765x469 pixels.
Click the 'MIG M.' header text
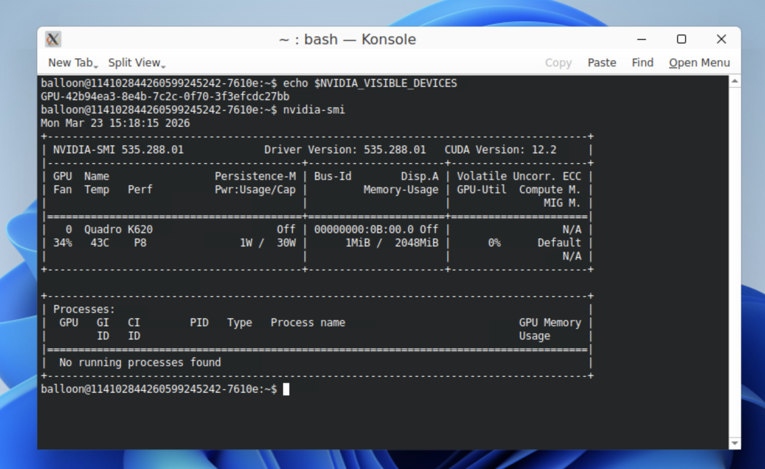563,203
